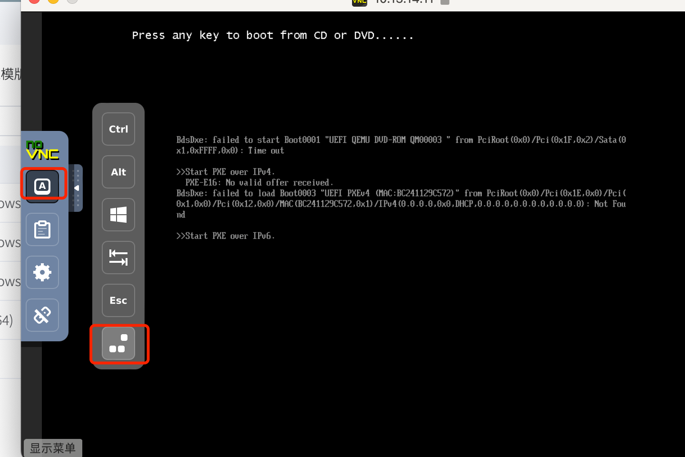
Task: Open the noVNC clipboard panel
Action: tap(42, 229)
